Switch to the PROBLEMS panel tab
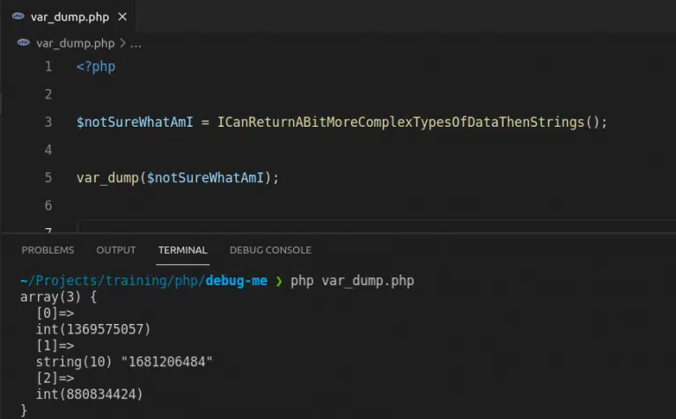Image resolution: width=676 pixels, height=419 pixels. click(48, 250)
